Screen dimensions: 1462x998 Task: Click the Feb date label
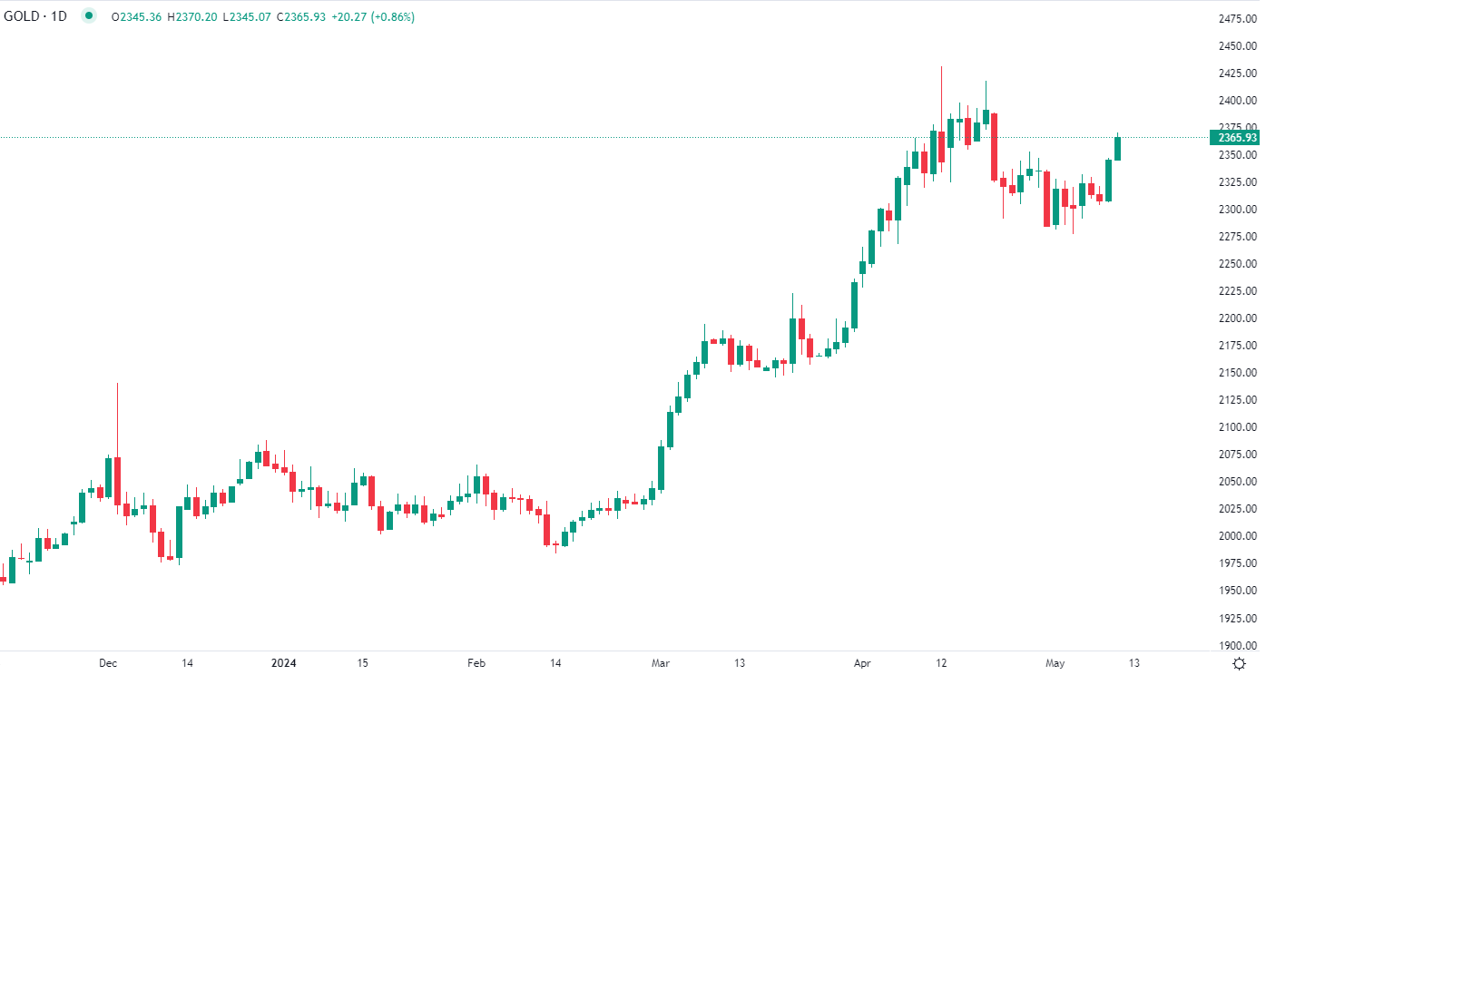[x=476, y=663]
